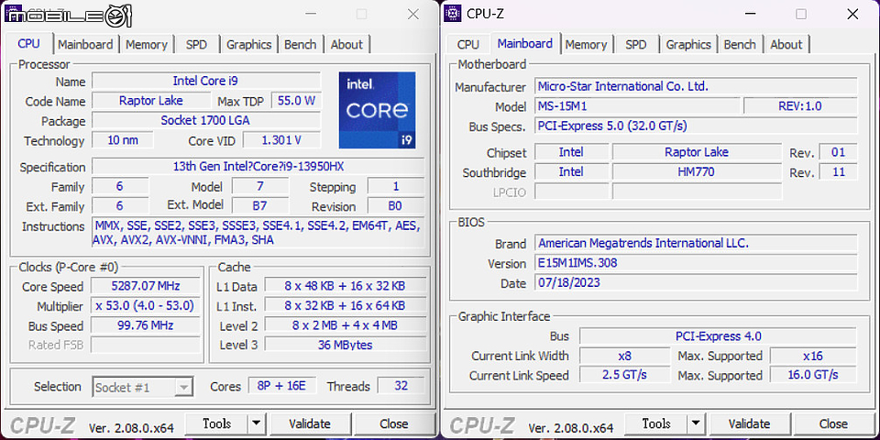Screen dimensions: 880x440
Task: Click BIOS date 07/18/2023 field
Action: 696,282
